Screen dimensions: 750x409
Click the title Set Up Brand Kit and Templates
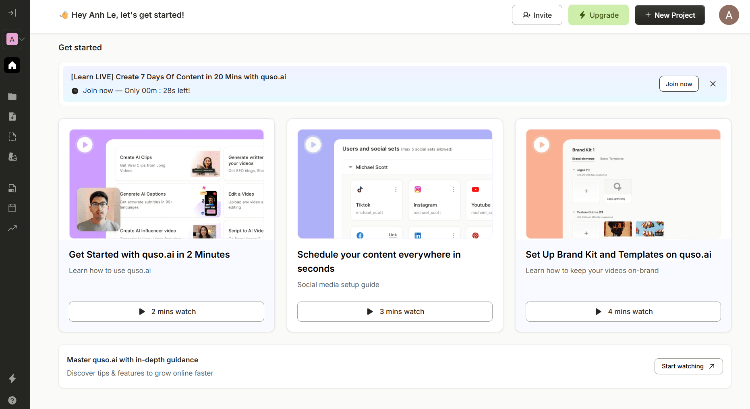pyautogui.click(x=618, y=254)
